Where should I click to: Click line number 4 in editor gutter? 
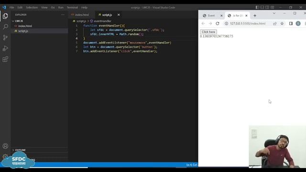[x=76, y=38]
